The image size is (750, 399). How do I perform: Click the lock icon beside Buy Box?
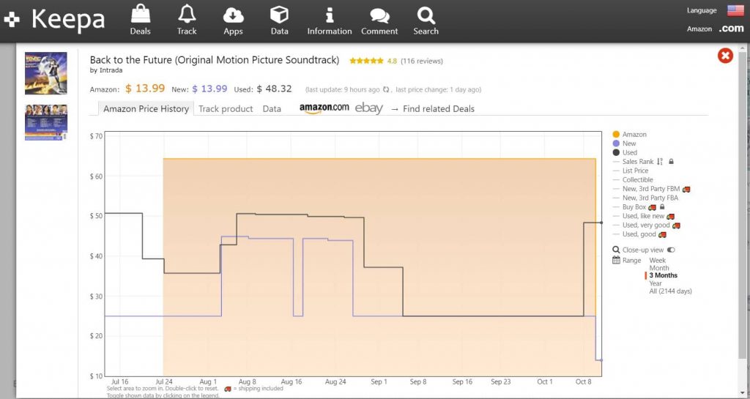(x=662, y=207)
